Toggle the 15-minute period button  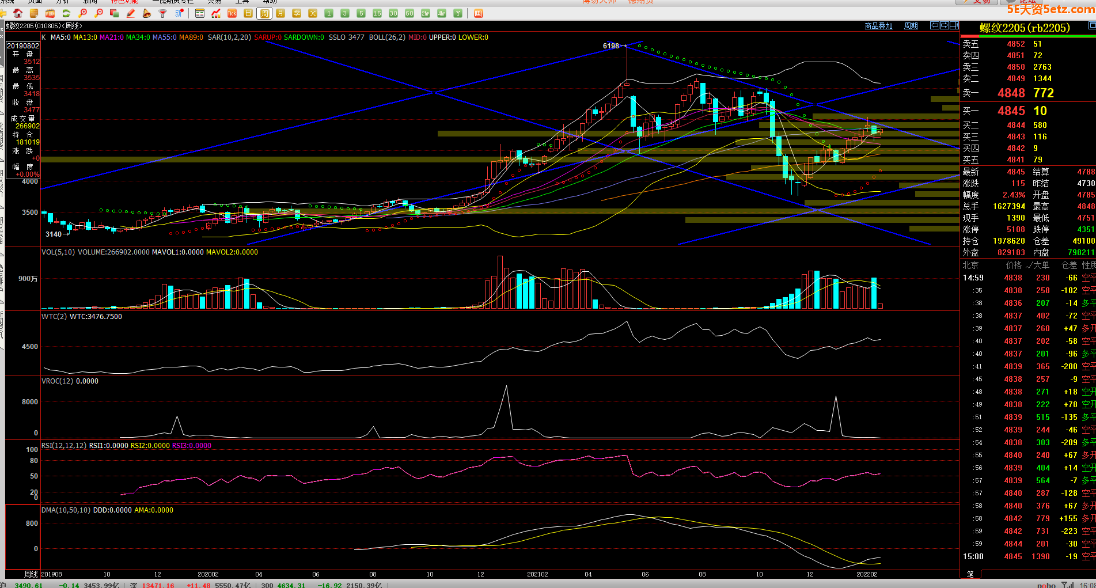tap(377, 13)
